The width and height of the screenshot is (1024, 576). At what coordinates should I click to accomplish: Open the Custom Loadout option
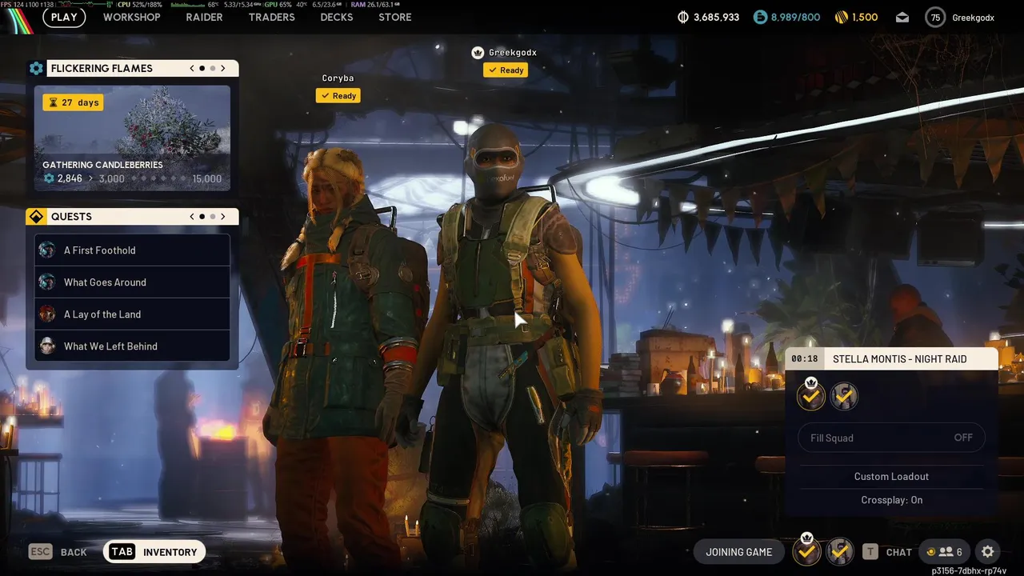click(x=891, y=477)
